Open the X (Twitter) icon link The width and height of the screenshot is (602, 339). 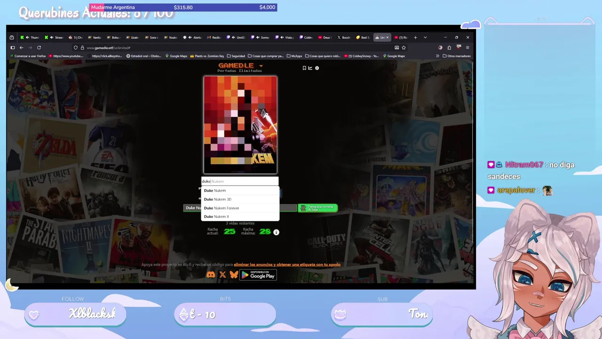coord(222,275)
